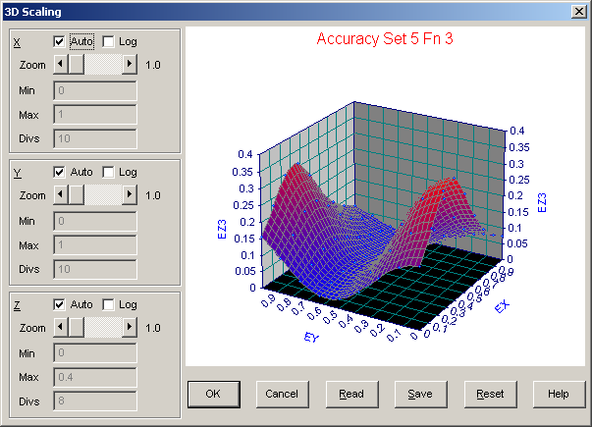Click the Z axis Max field showing 0.4

click(95, 377)
